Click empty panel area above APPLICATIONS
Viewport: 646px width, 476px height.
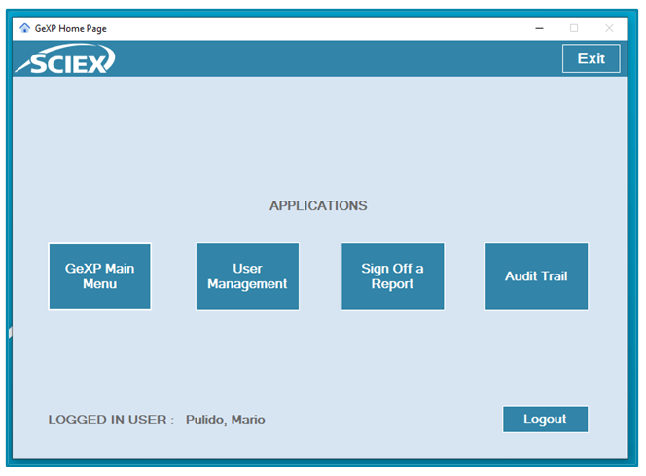(318, 136)
